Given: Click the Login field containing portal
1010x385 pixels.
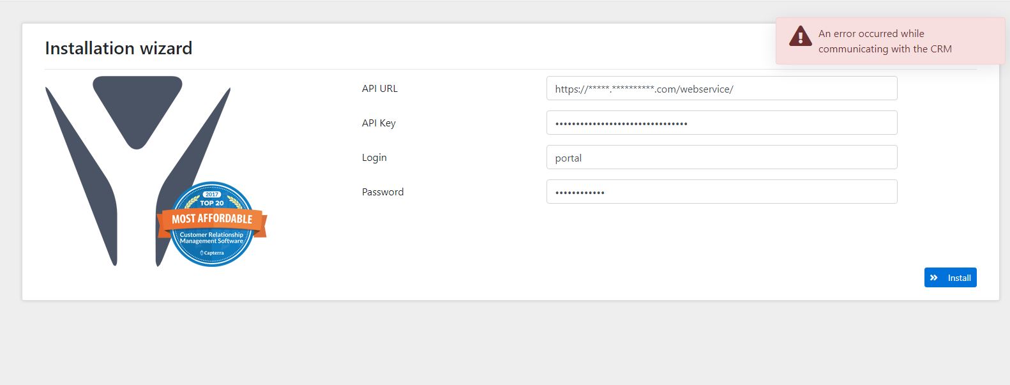Looking at the screenshot, I should (721, 156).
